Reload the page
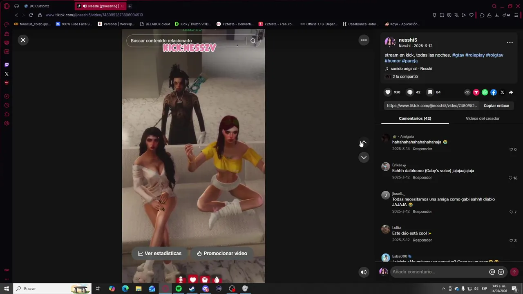 (x=31, y=15)
